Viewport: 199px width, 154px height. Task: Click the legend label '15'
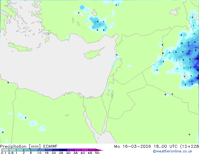[x=46, y=153]
